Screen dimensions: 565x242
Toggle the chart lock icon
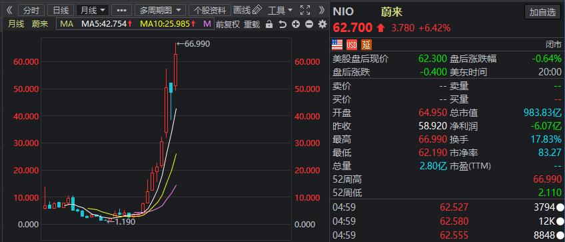point(269,24)
